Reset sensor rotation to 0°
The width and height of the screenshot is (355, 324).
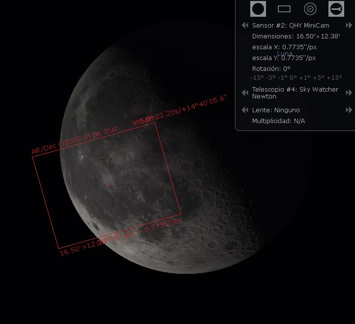pos(294,78)
